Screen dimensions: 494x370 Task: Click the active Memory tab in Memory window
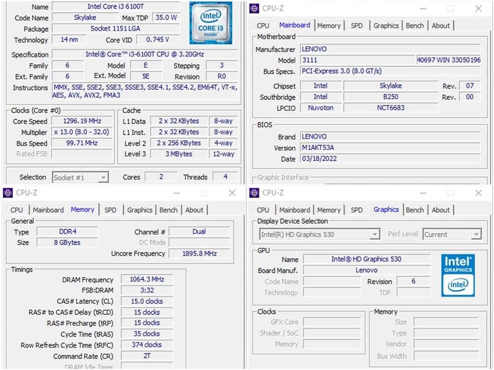click(82, 210)
